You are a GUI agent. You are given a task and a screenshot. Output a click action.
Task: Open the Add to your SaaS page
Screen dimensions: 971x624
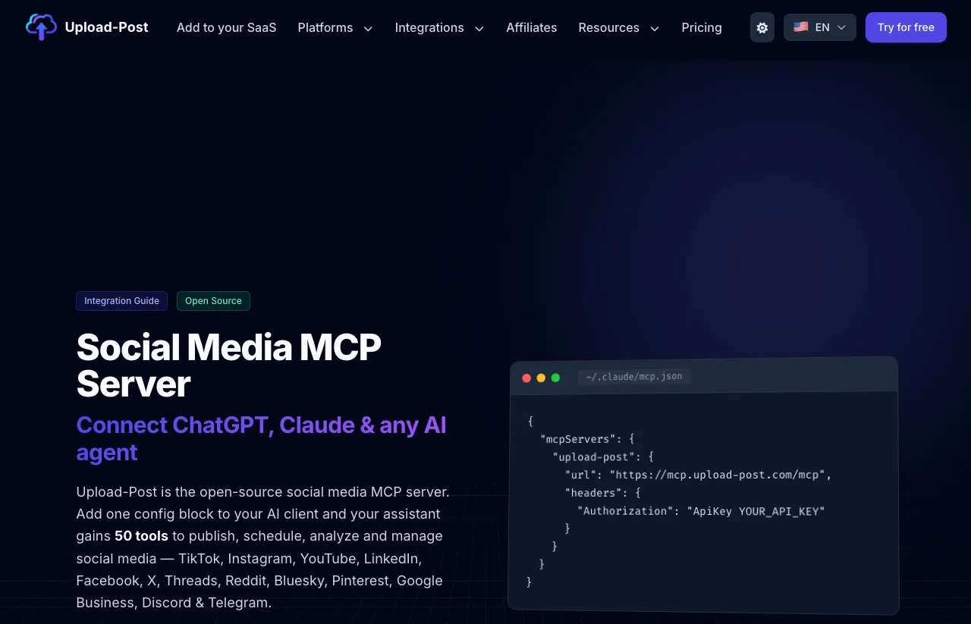tap(227, 27)
